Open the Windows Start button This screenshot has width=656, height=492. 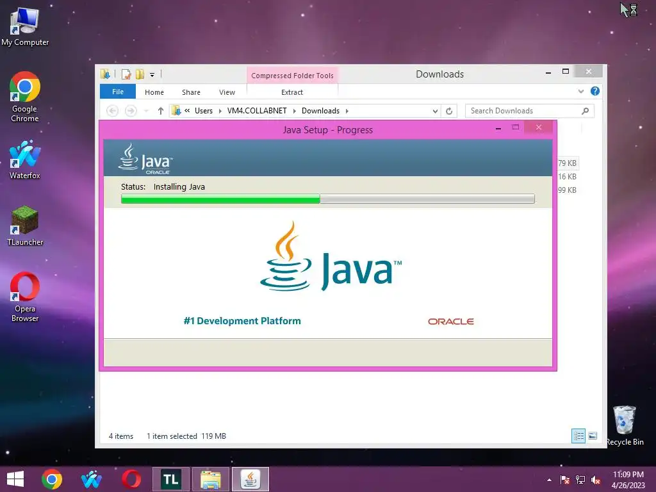pos(15,479)
